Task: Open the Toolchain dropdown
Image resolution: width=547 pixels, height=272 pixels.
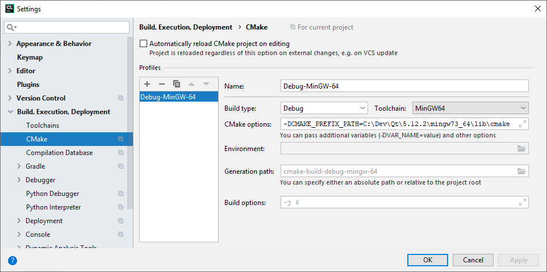Action: point(470,108)
